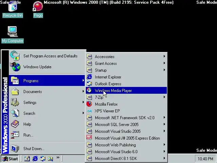Select Run... in the Start menu
The width and height of the screenshot is (217, 163).
[x=47, y=135]
